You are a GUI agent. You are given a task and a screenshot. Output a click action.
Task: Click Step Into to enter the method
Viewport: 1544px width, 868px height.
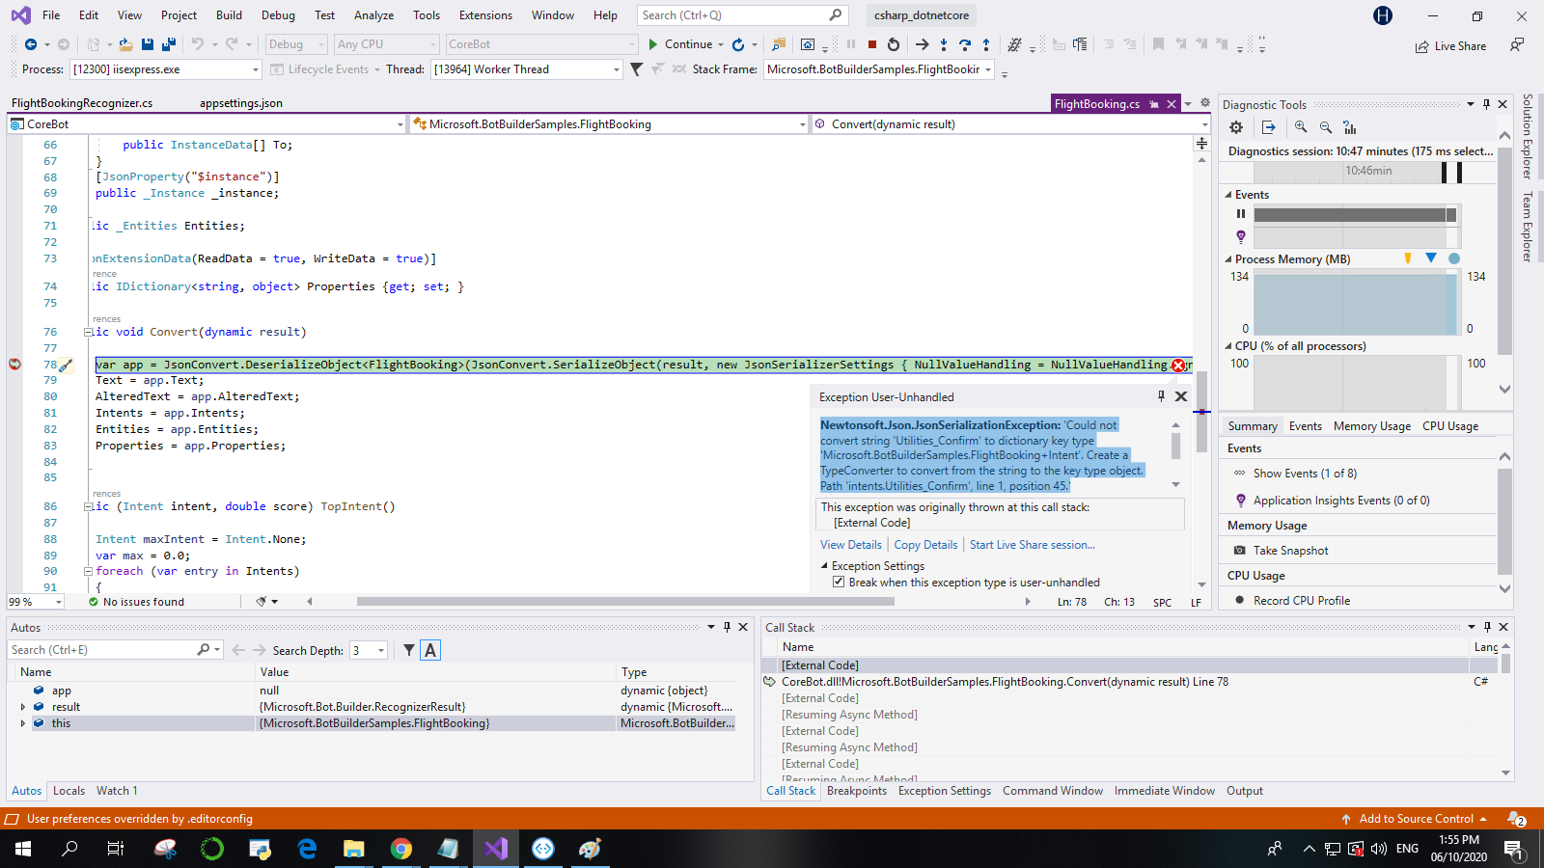point(943,44)
